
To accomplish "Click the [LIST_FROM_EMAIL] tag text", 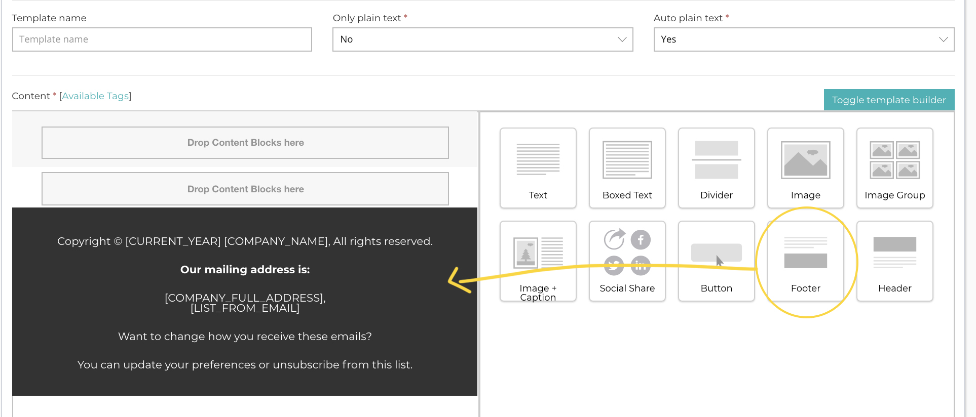I will (245, 308).
